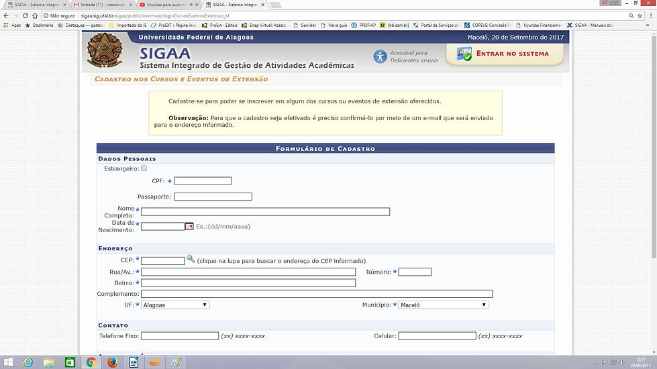Screen dimensions: 657x369
Task: Open the date of birth calendar picker
Action: click(189, 226)
